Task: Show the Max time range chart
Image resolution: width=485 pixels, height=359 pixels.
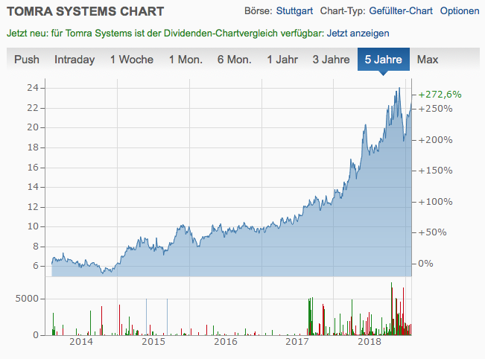Action: pyautogui.click(x=428, y=60)
